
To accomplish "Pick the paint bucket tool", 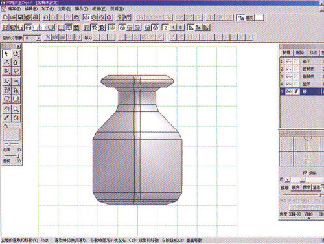I will point(16,118).
